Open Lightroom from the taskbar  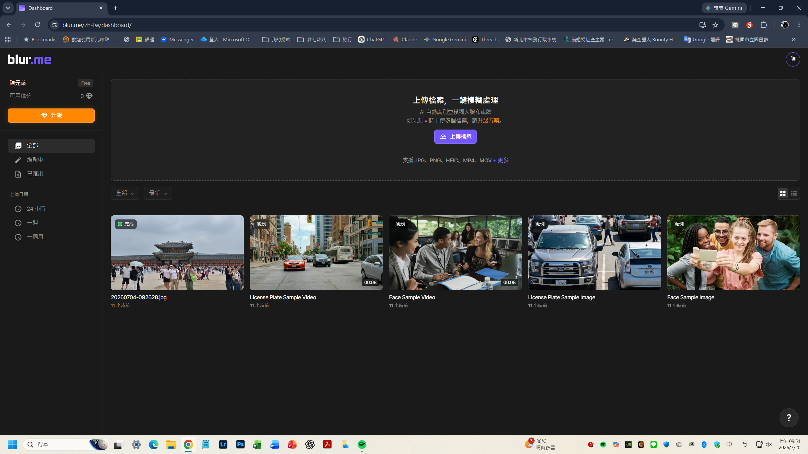coord(223,445)
